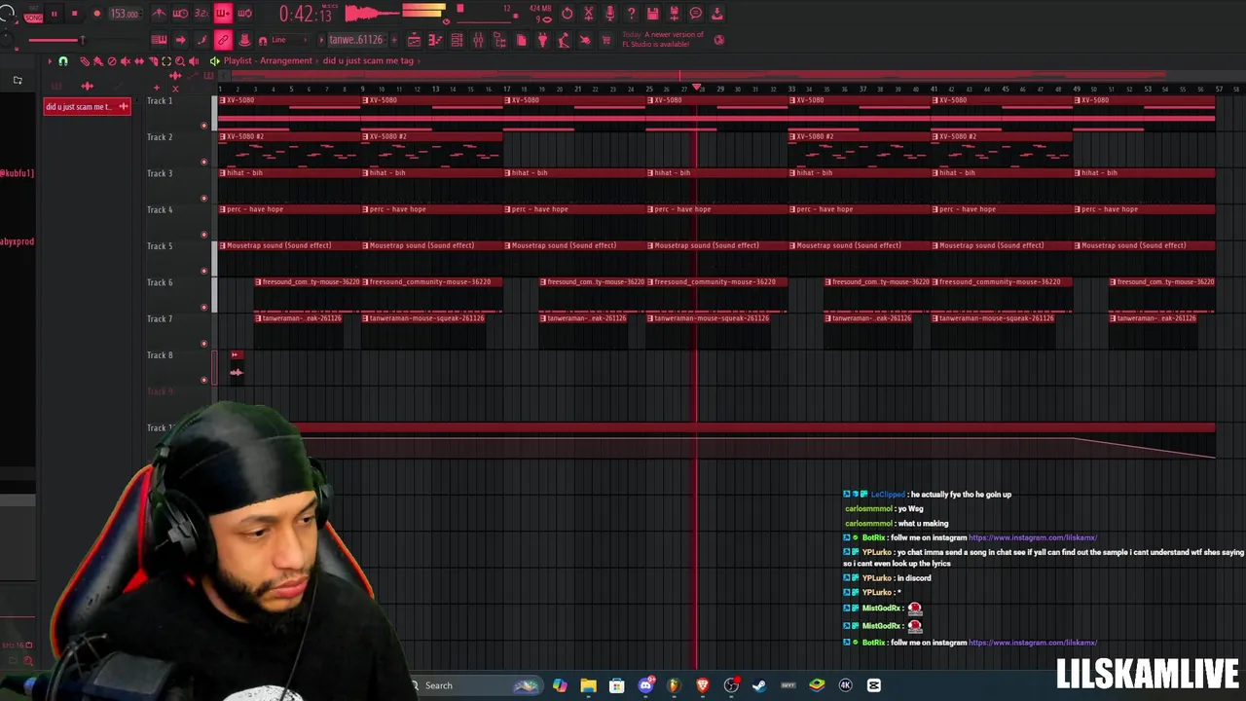The image size is (1246, 701).
Task: Click the render audio file icon
Action: 675,14
